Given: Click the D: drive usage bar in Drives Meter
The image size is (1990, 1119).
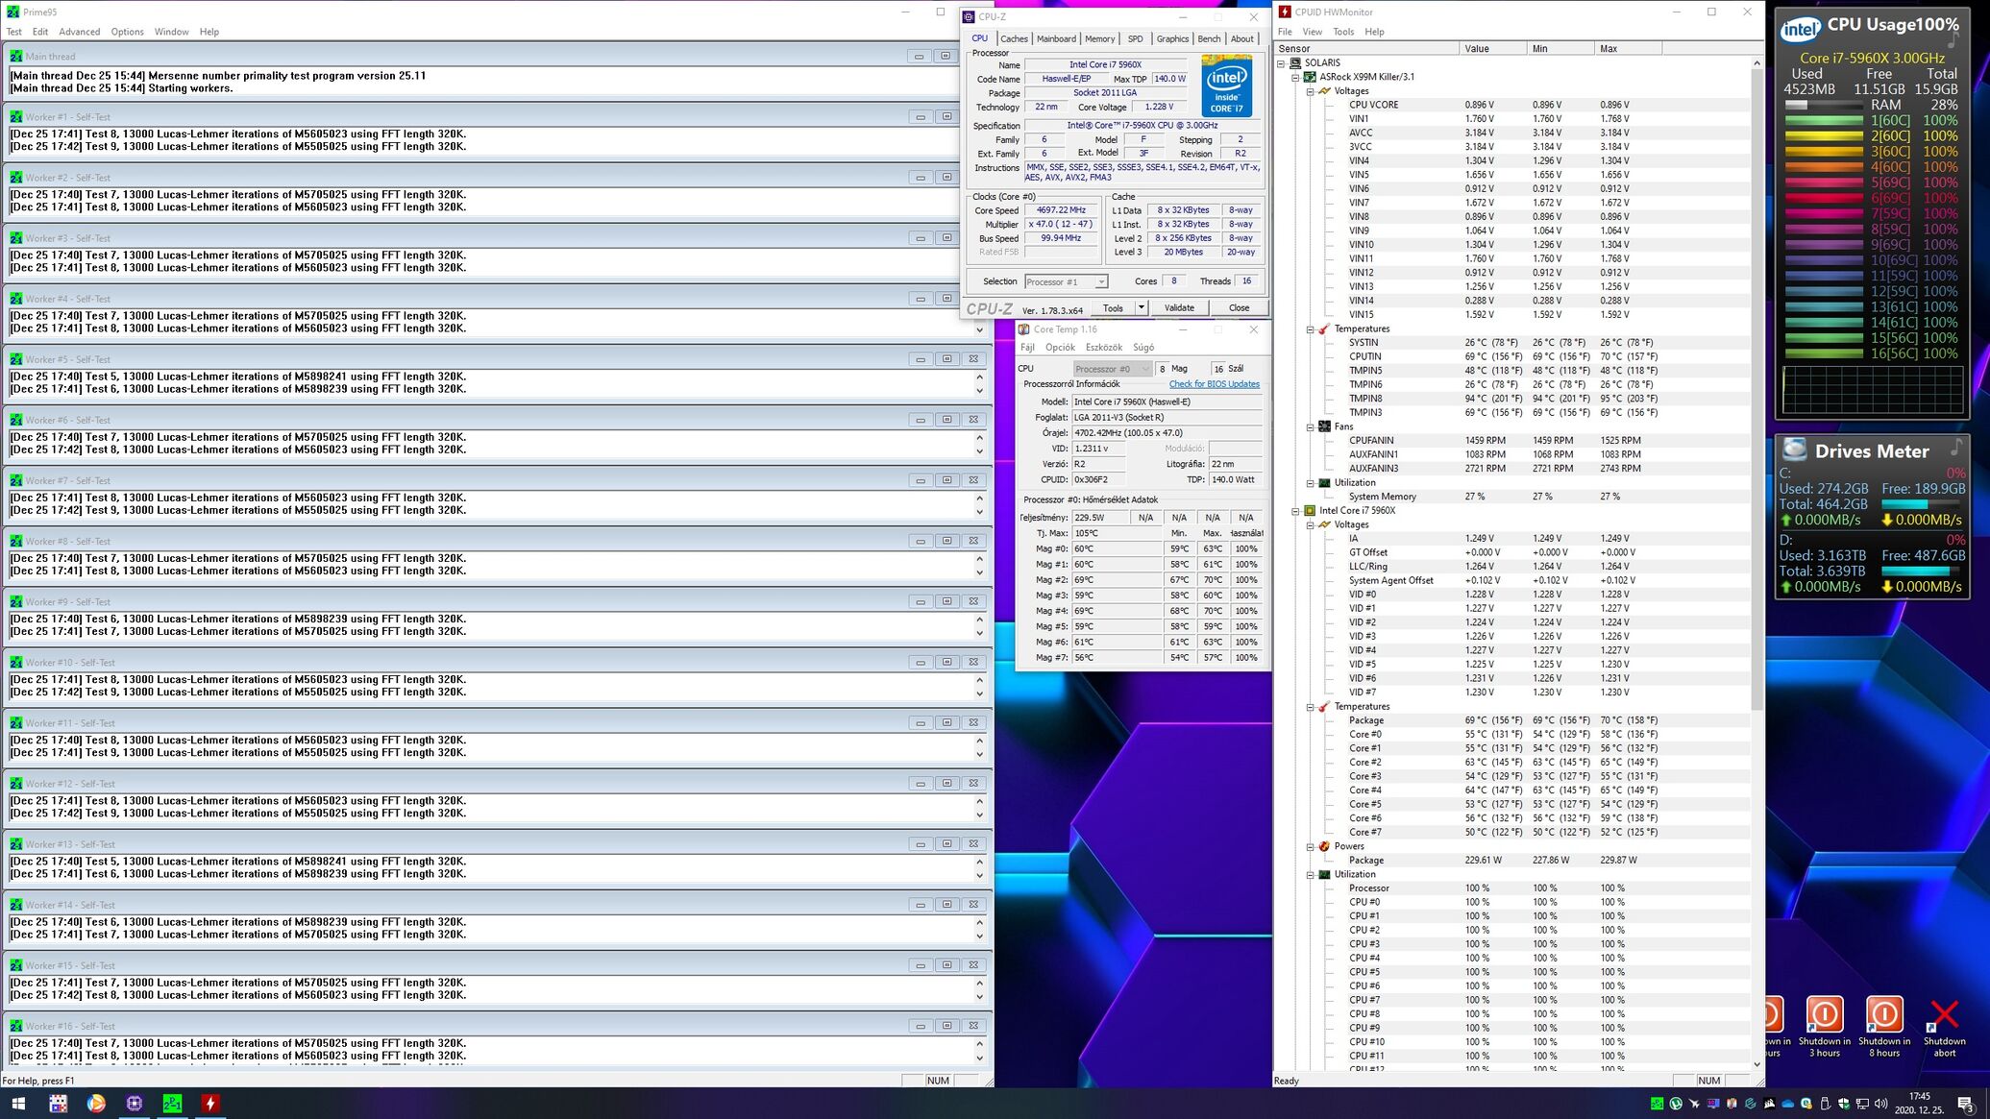Looking at the screenshot, I should coord(1921,571).
